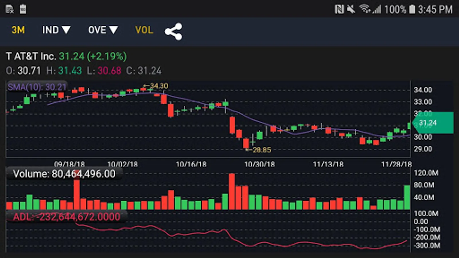Tap the 34.00 price axis label
This screenshot has width=459, height=258.
(423, 90)
